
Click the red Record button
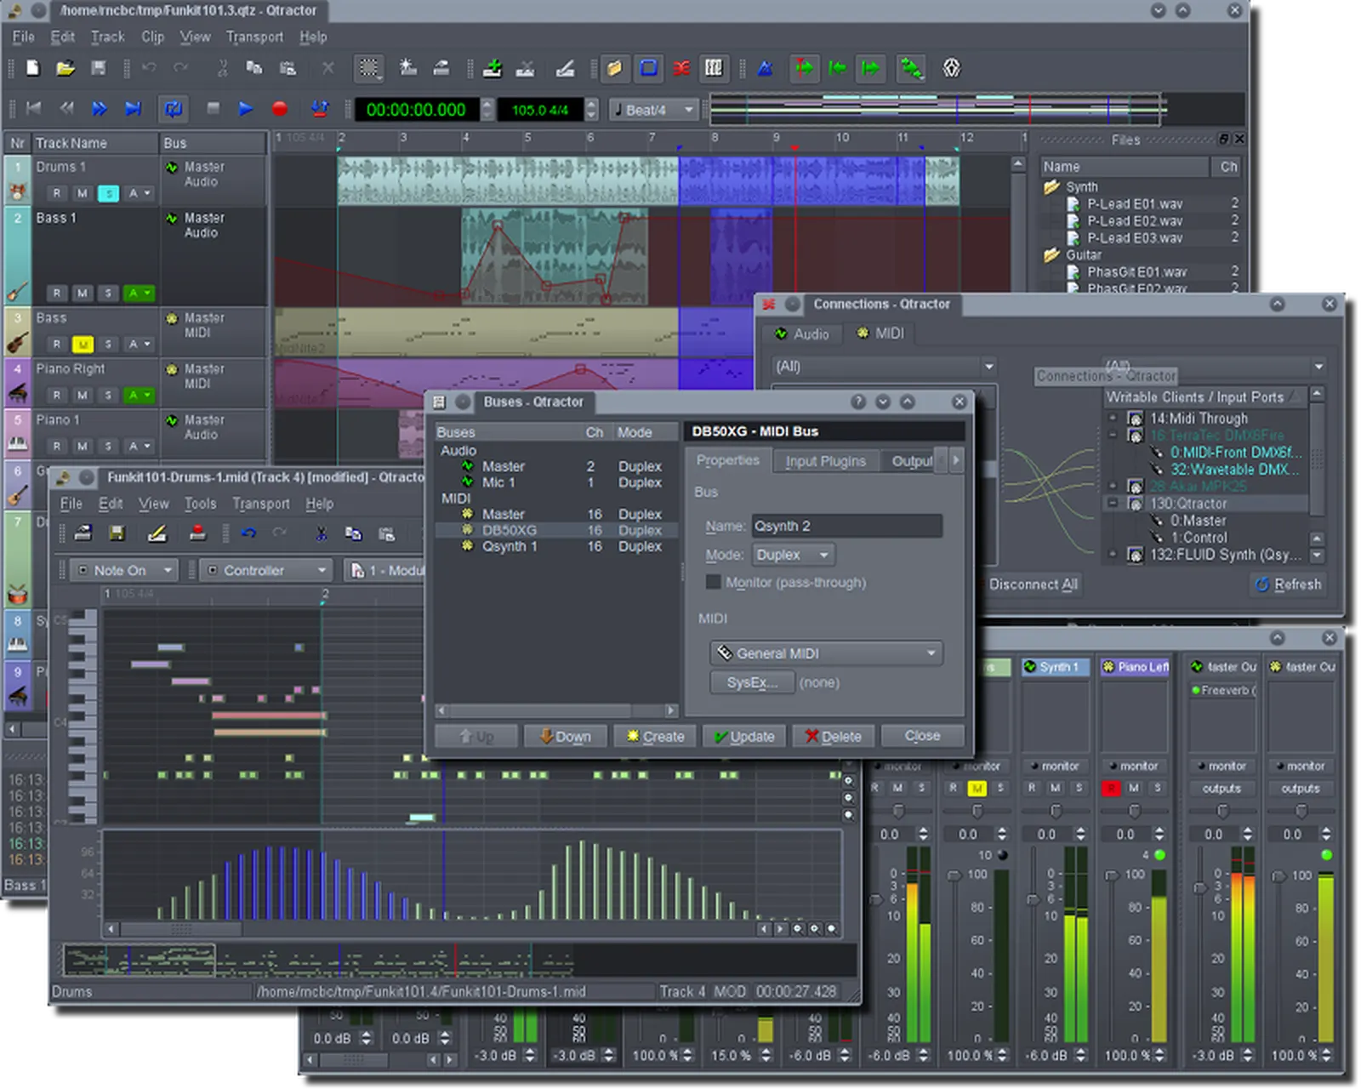(x=279, y=109)
